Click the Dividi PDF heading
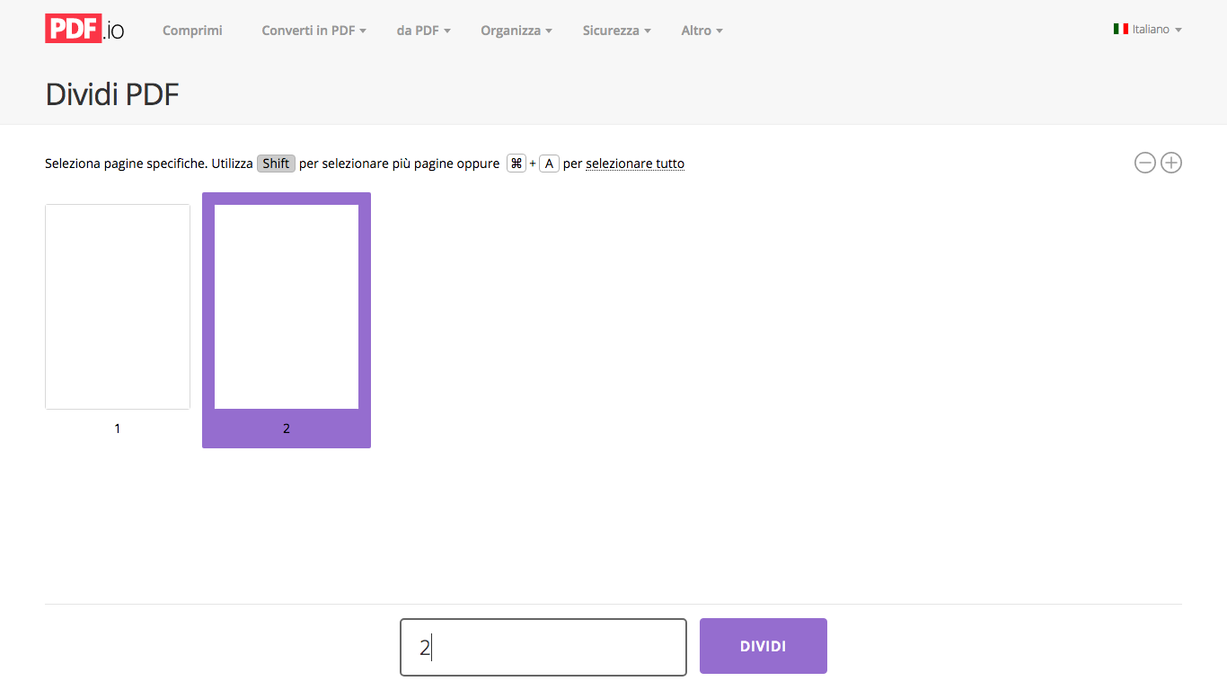The image size is (1227, 690). (x=112, y=93)
